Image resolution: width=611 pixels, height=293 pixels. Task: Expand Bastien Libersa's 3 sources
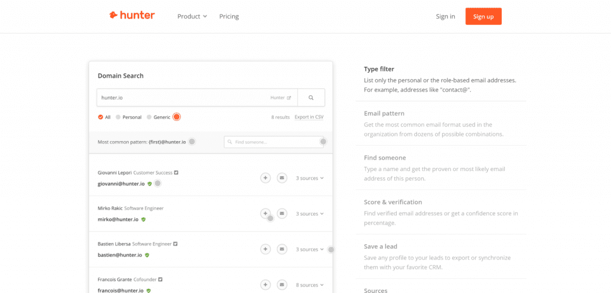310,250
